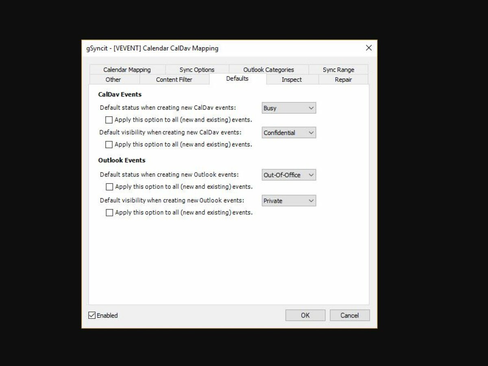Open the Sync Options tab
Viewport: 488px width, 366px height.
pyautogui.click(x=197, y=70)
